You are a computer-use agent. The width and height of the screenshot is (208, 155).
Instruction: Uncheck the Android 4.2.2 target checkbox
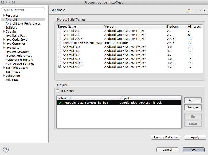59,67
